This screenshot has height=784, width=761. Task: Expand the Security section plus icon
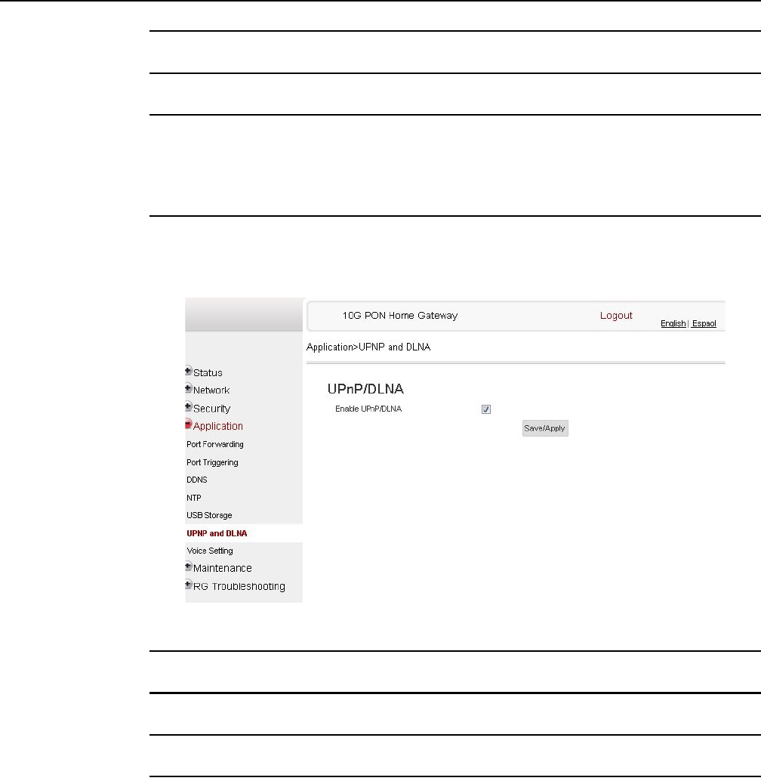tap(189, 406)
